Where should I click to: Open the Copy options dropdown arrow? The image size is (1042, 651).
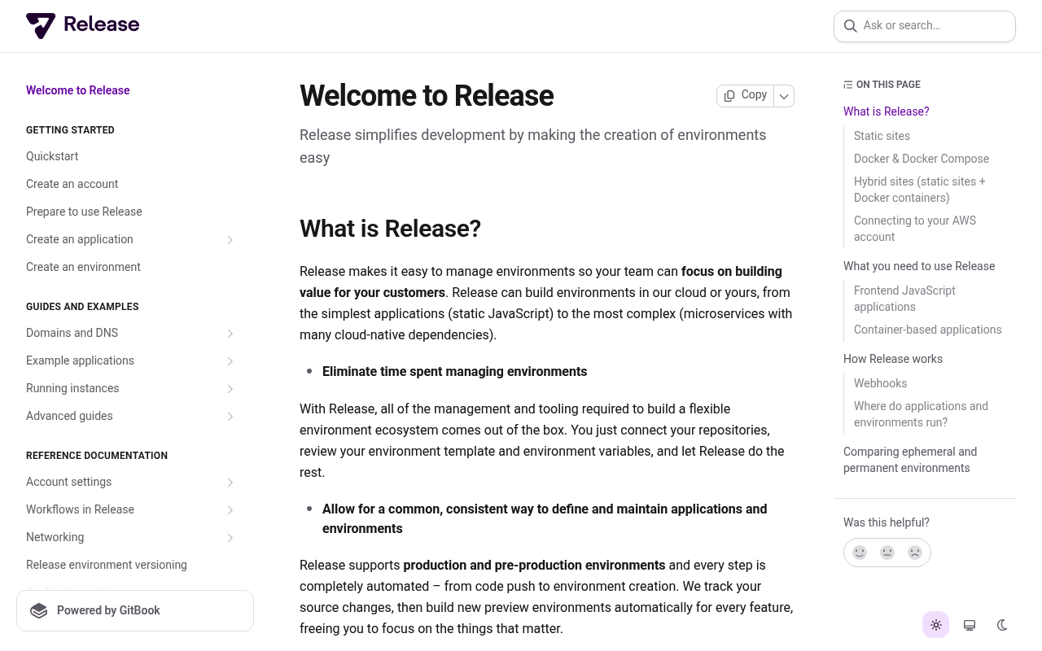tap(784, 96)
